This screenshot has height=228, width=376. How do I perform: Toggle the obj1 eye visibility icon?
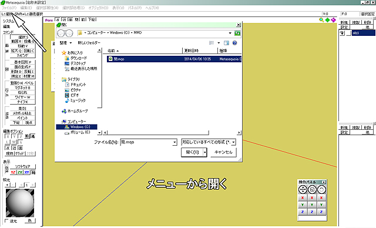coord(342,33)
